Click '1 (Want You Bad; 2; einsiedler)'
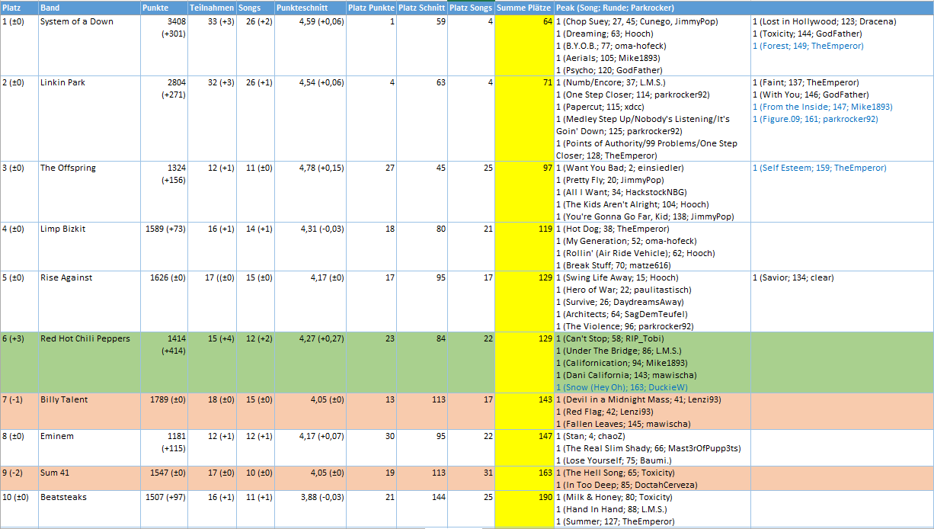Screen dimensions: 934x529 click(619, 168)
